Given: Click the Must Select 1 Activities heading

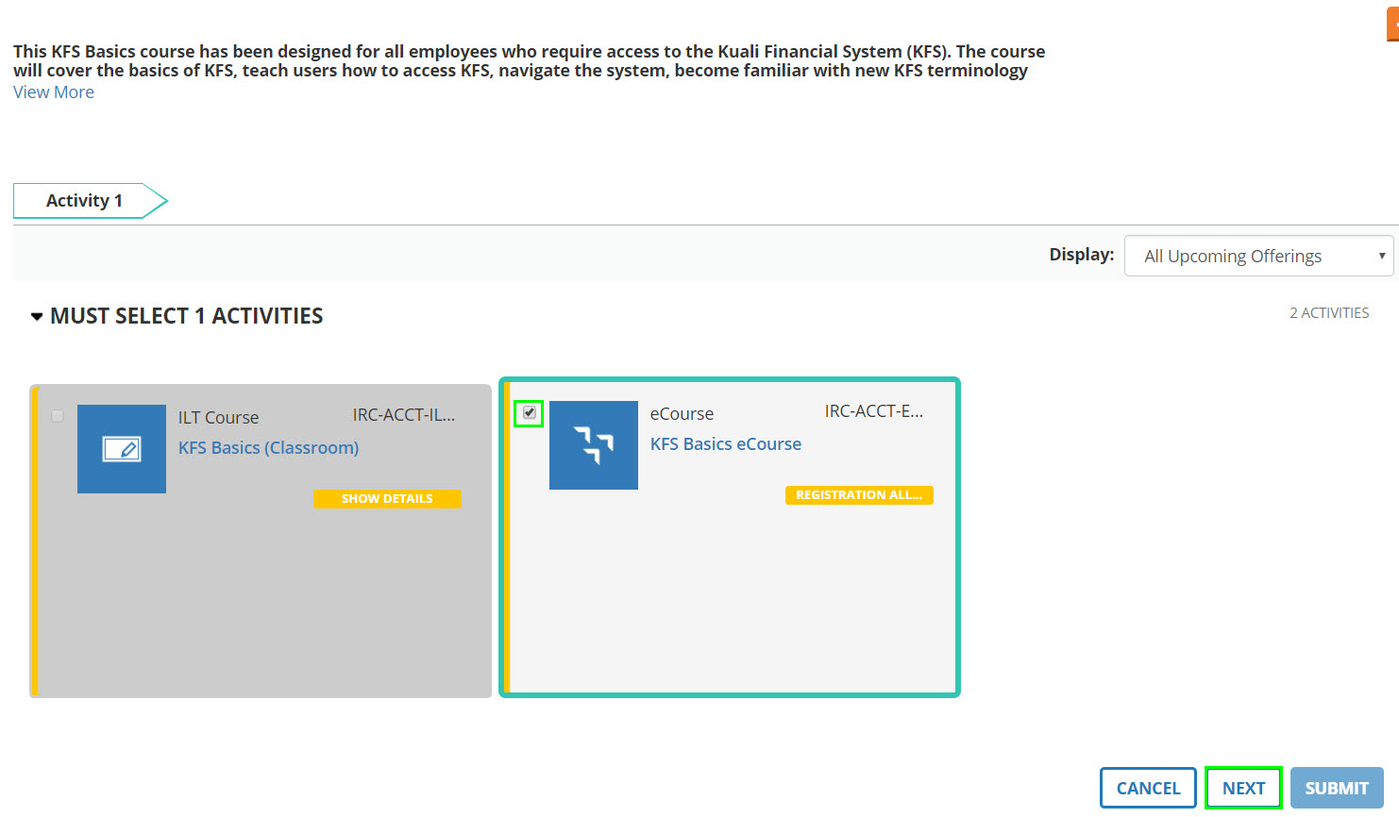Looking at the screenshot, I should click(187, 316).
